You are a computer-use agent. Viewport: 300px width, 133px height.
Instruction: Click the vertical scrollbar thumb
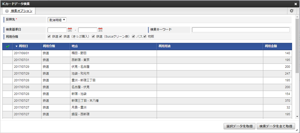tap(297, 46)
